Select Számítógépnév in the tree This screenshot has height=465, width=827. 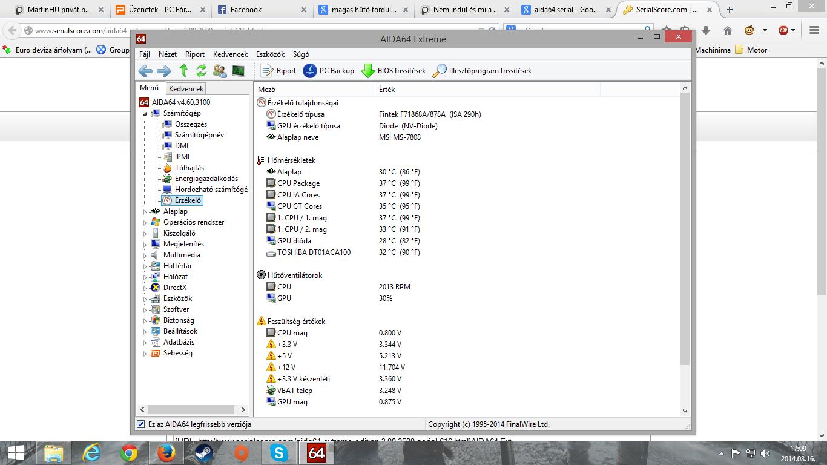pos(199,135)
